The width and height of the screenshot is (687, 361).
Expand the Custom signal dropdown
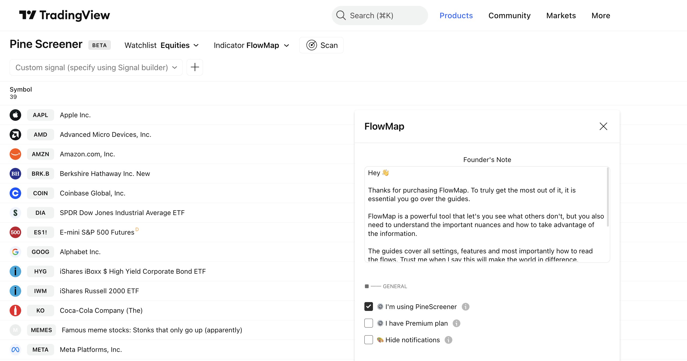point(96,67)
